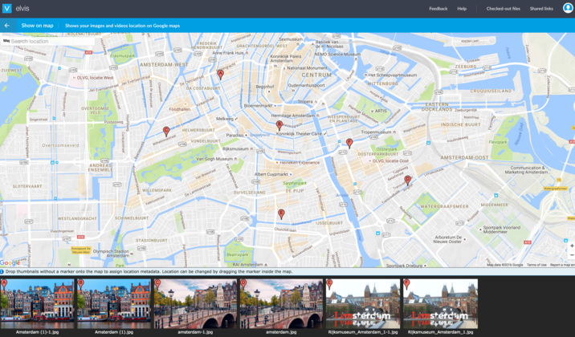This screenshot has width=575, height=337.
Task: Click the Melkweg label
Action: point(225,119)
